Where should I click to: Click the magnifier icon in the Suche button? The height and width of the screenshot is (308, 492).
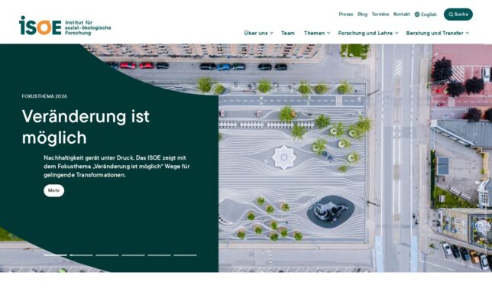pos(451,15)
